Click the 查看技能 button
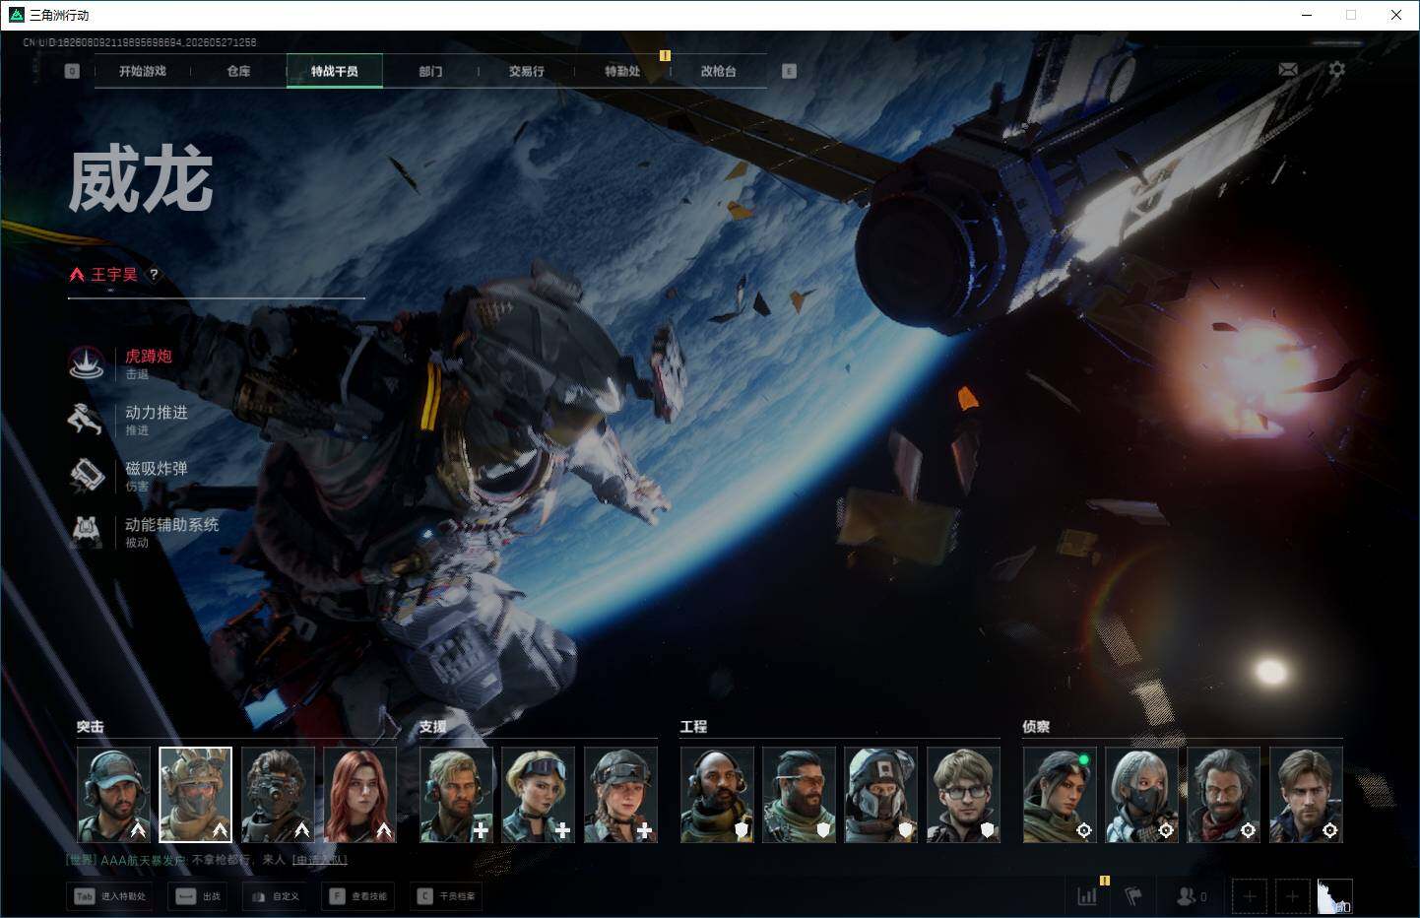Image resolution: width=1420 pixels, height=918 pixels. pyautogui.click(x=359, y=896)
